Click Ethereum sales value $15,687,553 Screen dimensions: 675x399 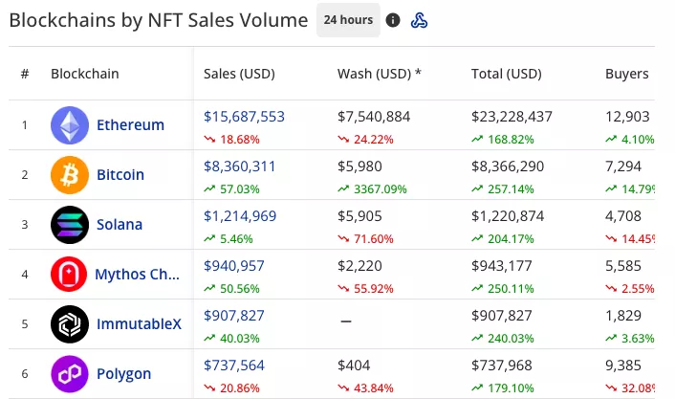pyautogui.click(x=244, y=117)
